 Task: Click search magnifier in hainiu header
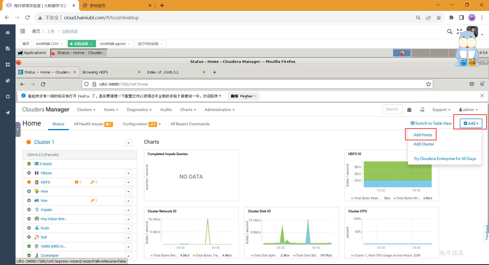pos(450,32)
